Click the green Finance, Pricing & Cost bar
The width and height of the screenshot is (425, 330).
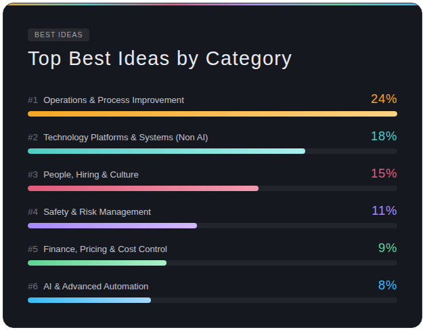coord(97,263)
